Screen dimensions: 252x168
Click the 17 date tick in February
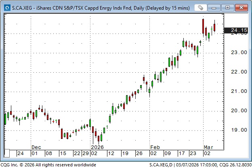point(181,153)
